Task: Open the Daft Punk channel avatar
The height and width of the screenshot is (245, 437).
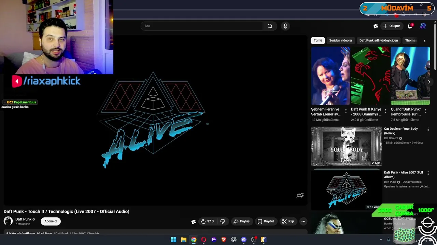Action: point(8,221)
